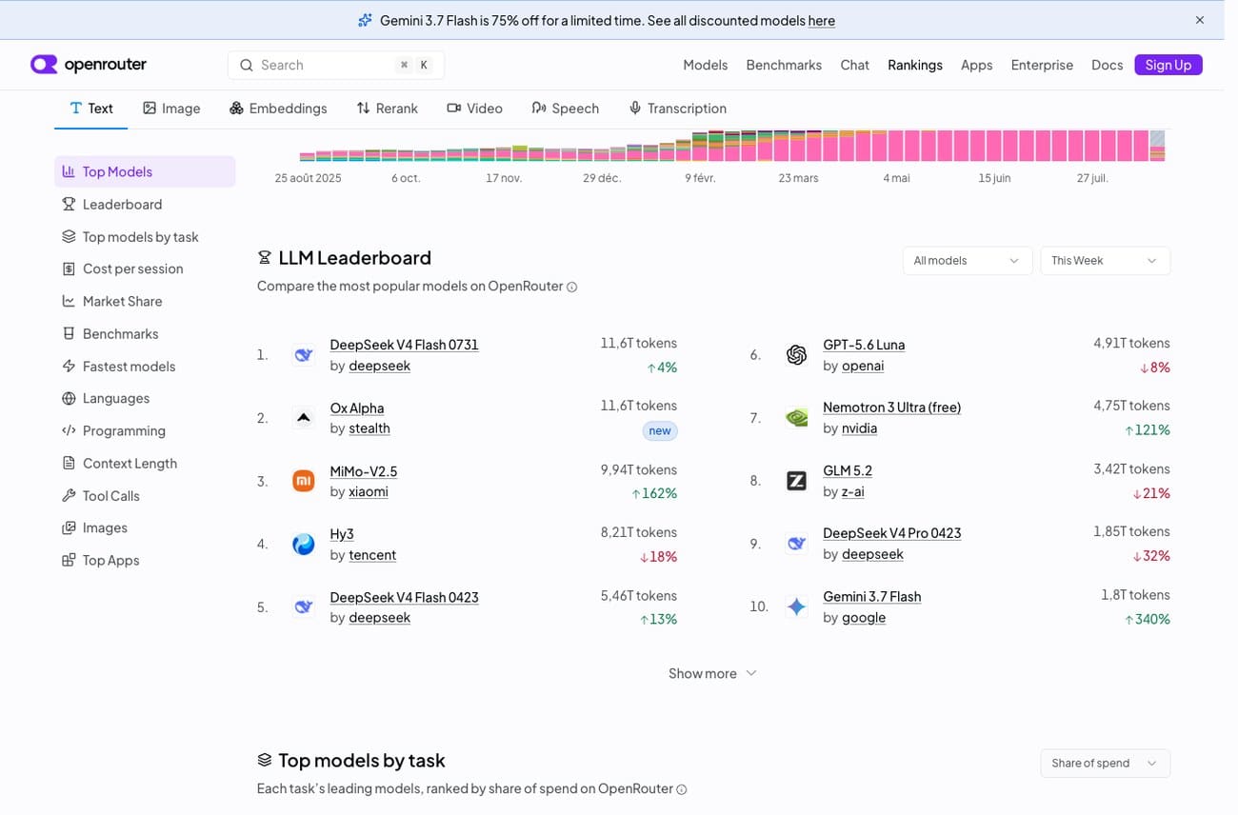Dismiss the promo banner with X
The width and height of the screenshot is (1238, 815).
coord(1200,20)
